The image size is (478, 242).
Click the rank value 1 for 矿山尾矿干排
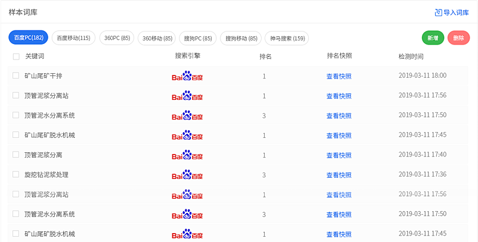[x=264, y=76]
